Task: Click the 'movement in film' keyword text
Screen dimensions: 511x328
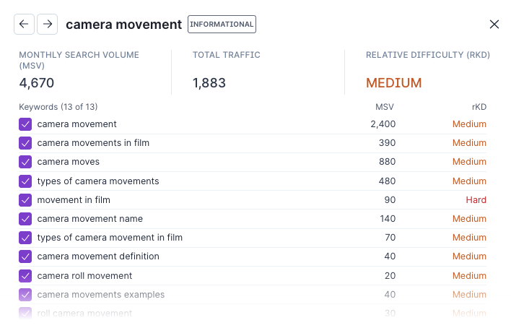Action: point(74,200)
